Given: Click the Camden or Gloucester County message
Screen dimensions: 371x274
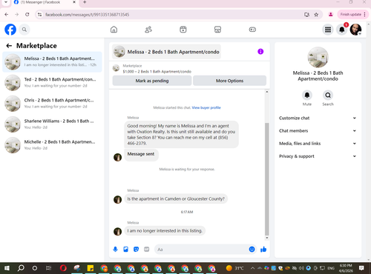Looking at the screenshot, I should click(x=176, y=199).
